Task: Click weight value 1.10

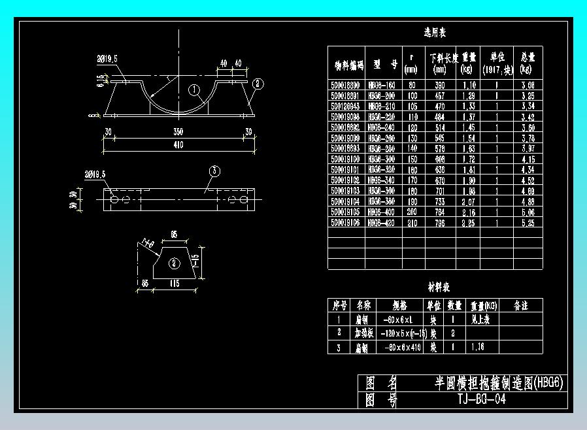Action: [x=468, y=85]
